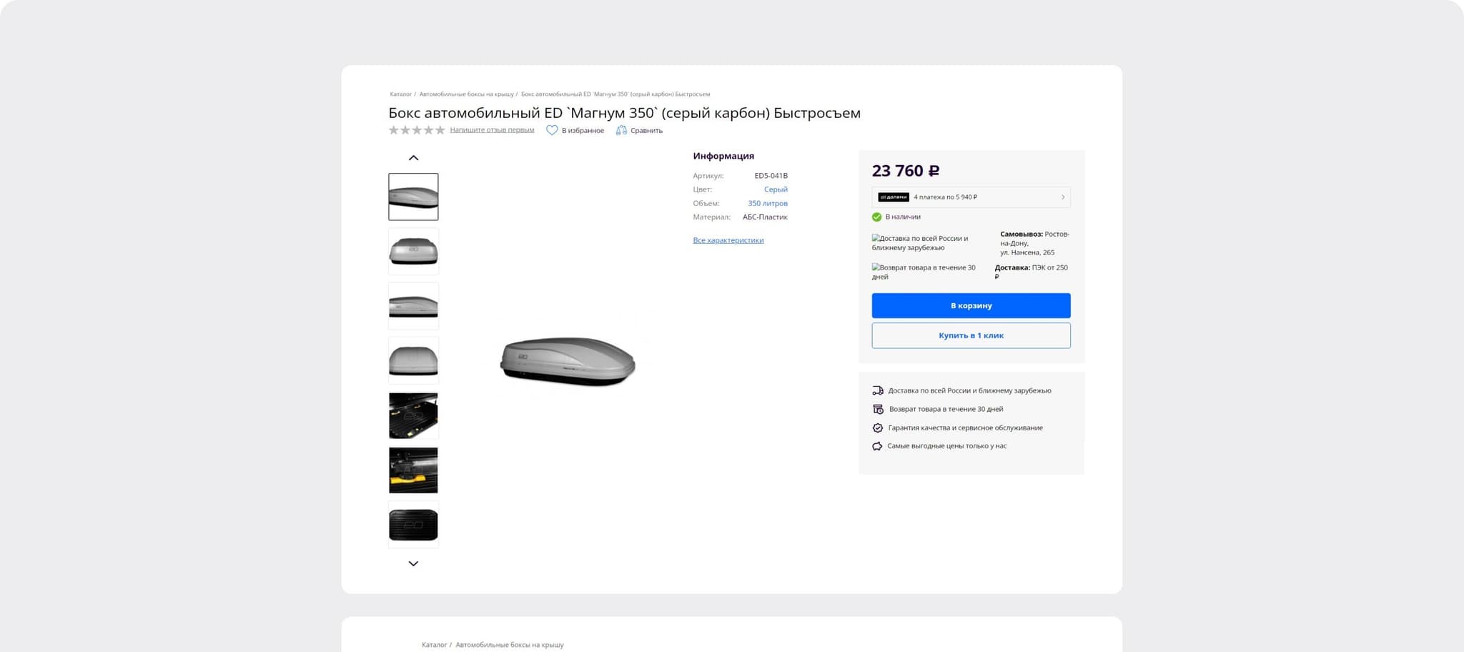
Task: Click the Dolyami logo badge
Action: (893, 197)
